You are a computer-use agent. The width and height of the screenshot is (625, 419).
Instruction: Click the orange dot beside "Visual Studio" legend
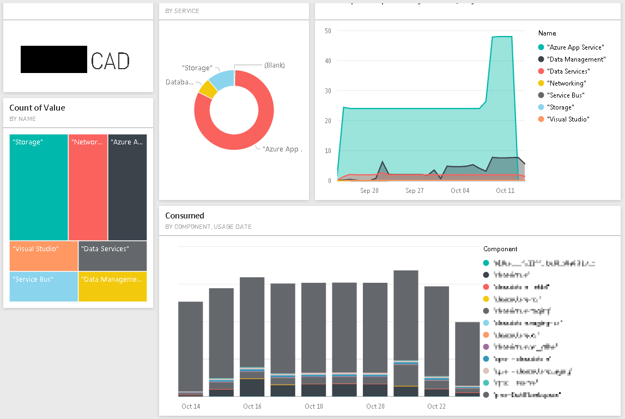tap(541, 119)
